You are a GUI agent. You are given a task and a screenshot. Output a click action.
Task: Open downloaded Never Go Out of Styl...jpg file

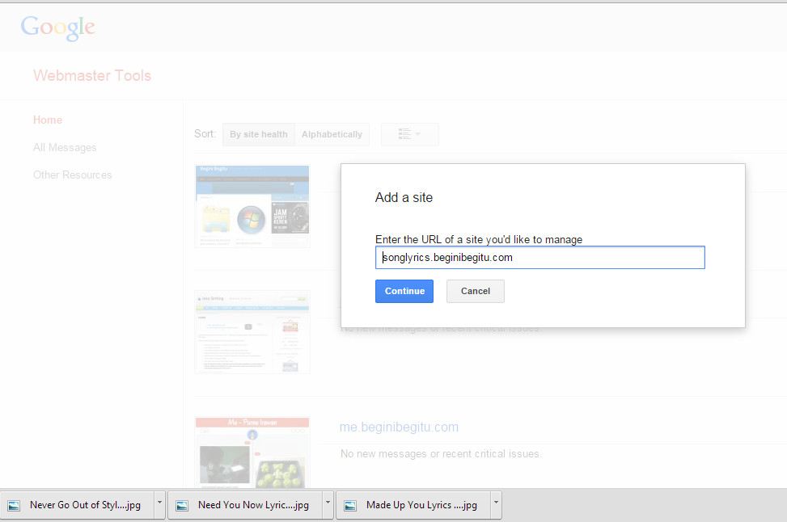point(78,506)
